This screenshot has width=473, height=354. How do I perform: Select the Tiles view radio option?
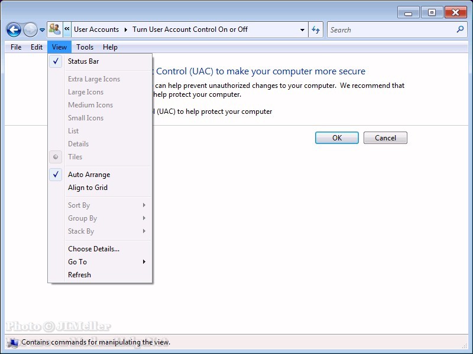[100, 157]
